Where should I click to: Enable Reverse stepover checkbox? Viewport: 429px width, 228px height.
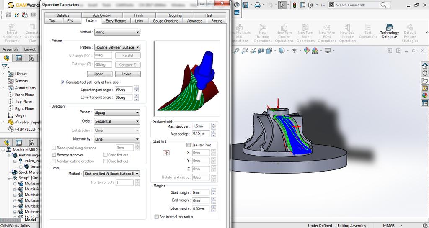54,155
